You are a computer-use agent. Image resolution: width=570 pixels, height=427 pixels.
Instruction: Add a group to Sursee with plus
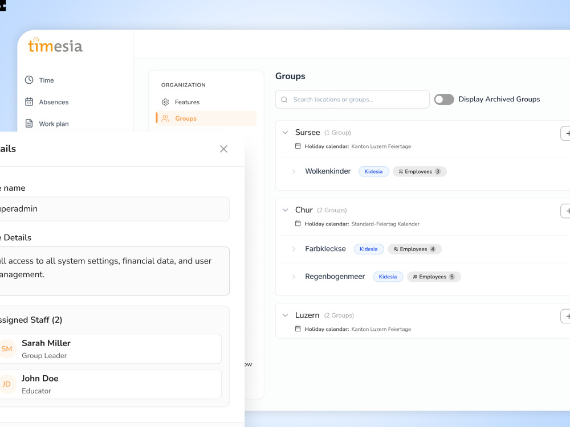point(565,133)
